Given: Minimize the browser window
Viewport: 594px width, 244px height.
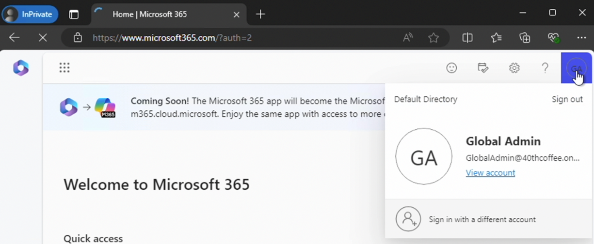Looking at the screenshot, I should [x=523, y=13].
